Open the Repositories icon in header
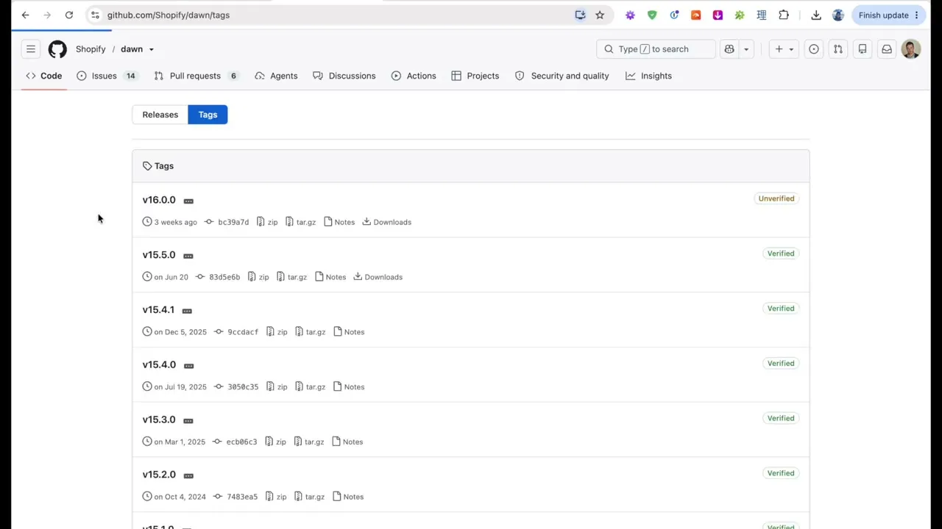The image size is (942, 529). (863, 49)
